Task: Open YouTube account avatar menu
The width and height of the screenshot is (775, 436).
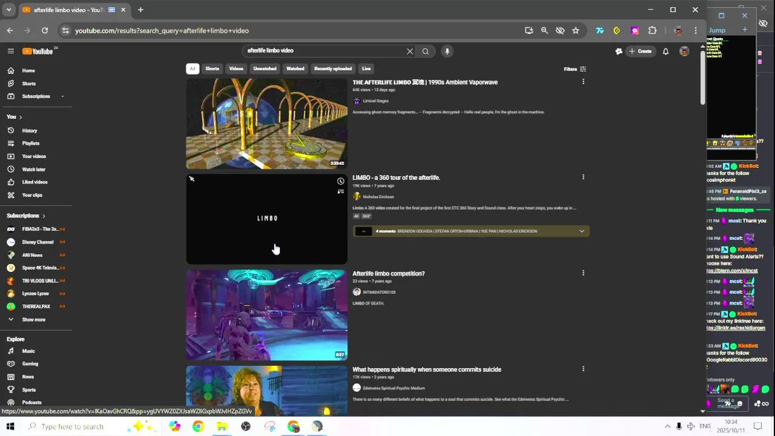Action: (x=684, y=51)
